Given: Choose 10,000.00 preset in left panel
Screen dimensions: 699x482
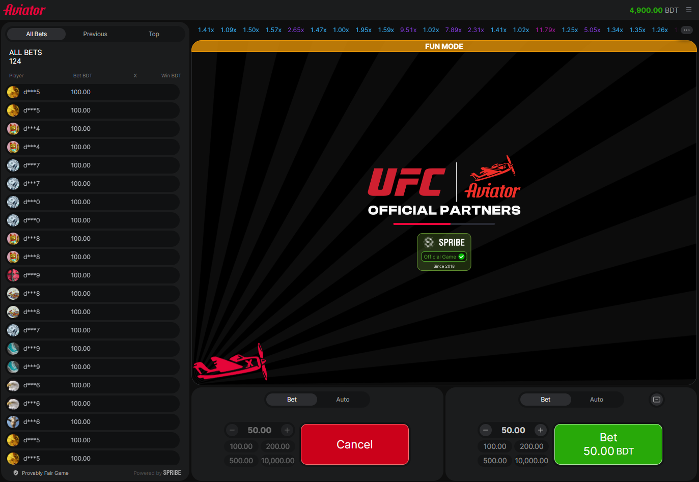Looking at the screenshot, I should point(278,461).
